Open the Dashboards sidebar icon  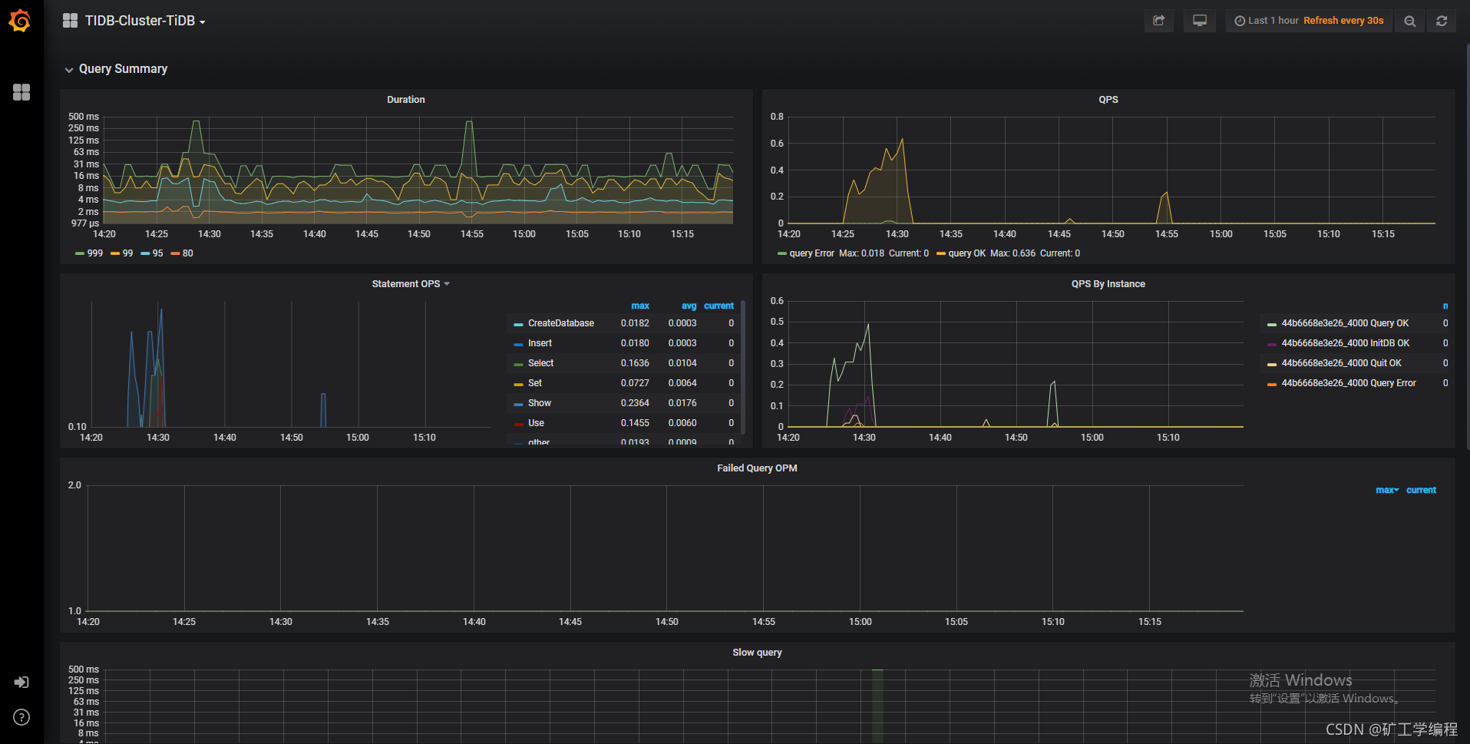click(x=21, y=92)
